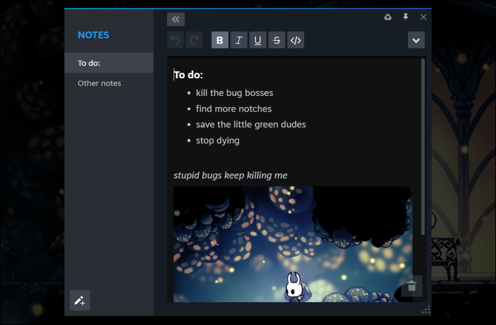Click 'stupid bugs keep killing me' text
496x325 pixels.
(x=230, y=176)
